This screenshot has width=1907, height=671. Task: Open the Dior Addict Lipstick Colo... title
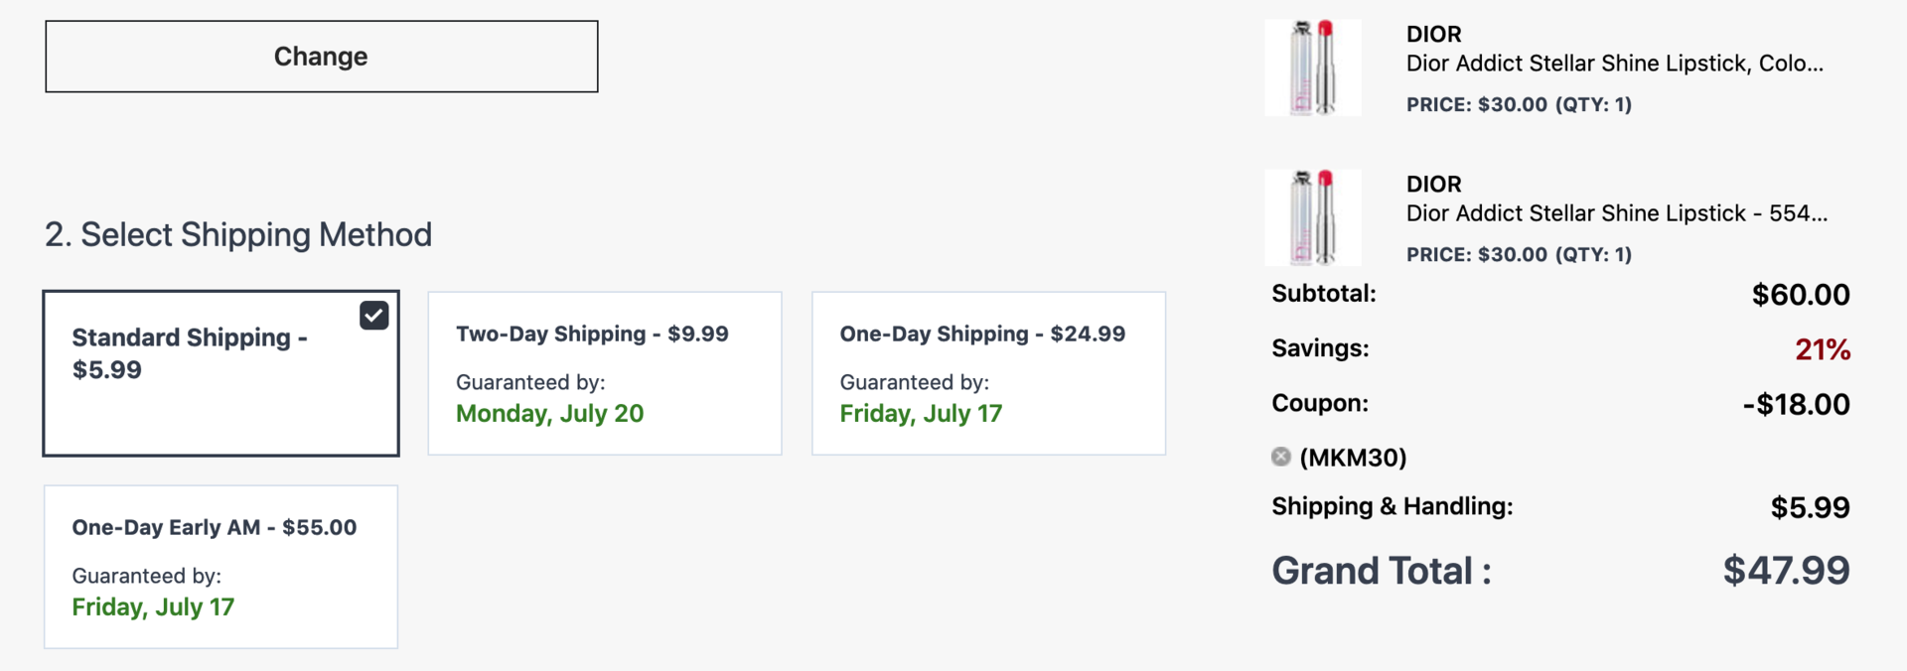(x=1614, y=64)
